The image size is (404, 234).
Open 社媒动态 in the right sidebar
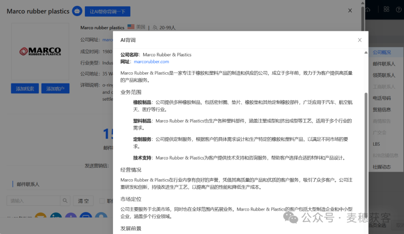pyautogui.click(x=382, y=167)
